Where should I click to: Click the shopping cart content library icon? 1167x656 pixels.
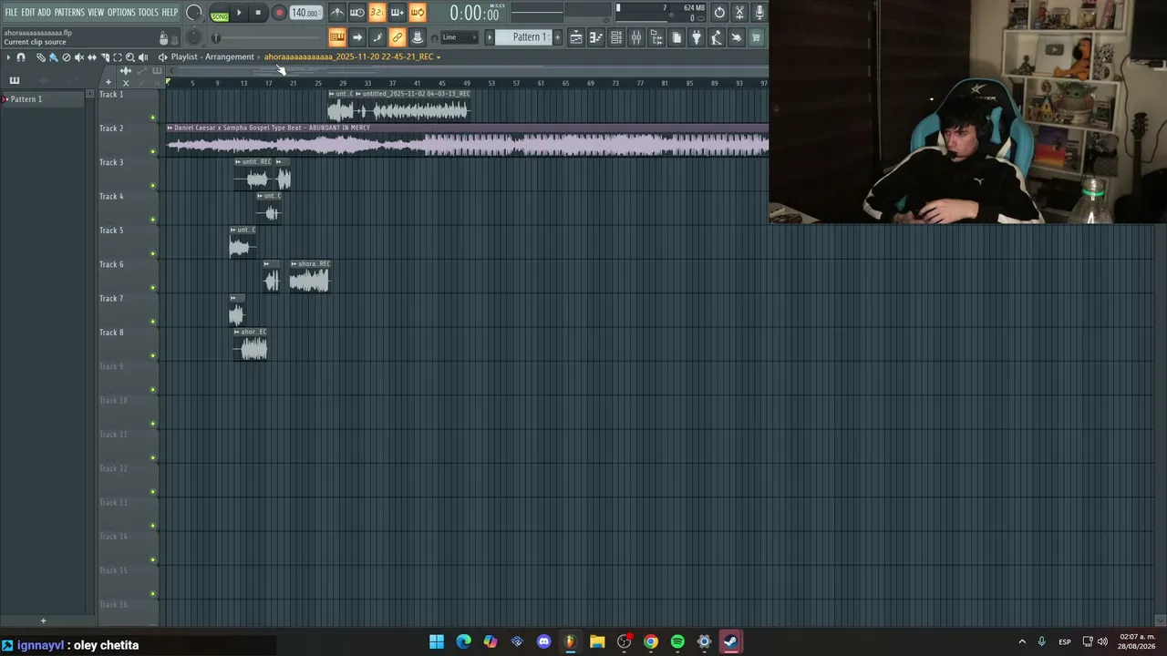[x=757, y=37]
